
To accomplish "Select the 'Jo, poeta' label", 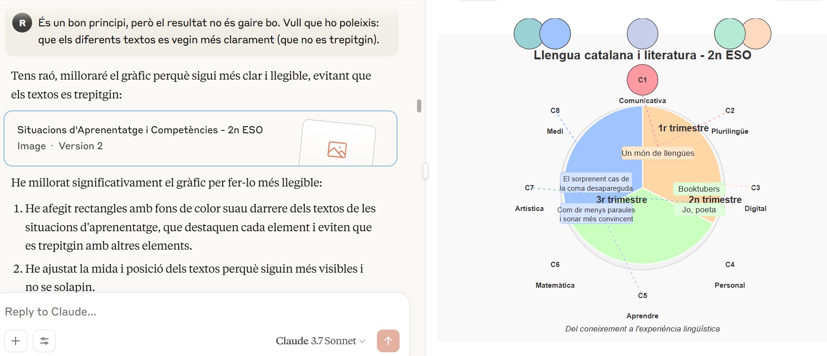I will point(698,209).
